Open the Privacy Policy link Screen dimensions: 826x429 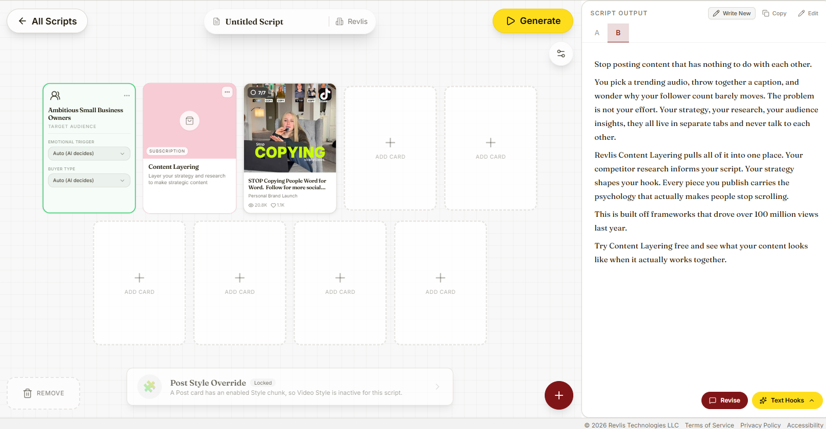760,425
